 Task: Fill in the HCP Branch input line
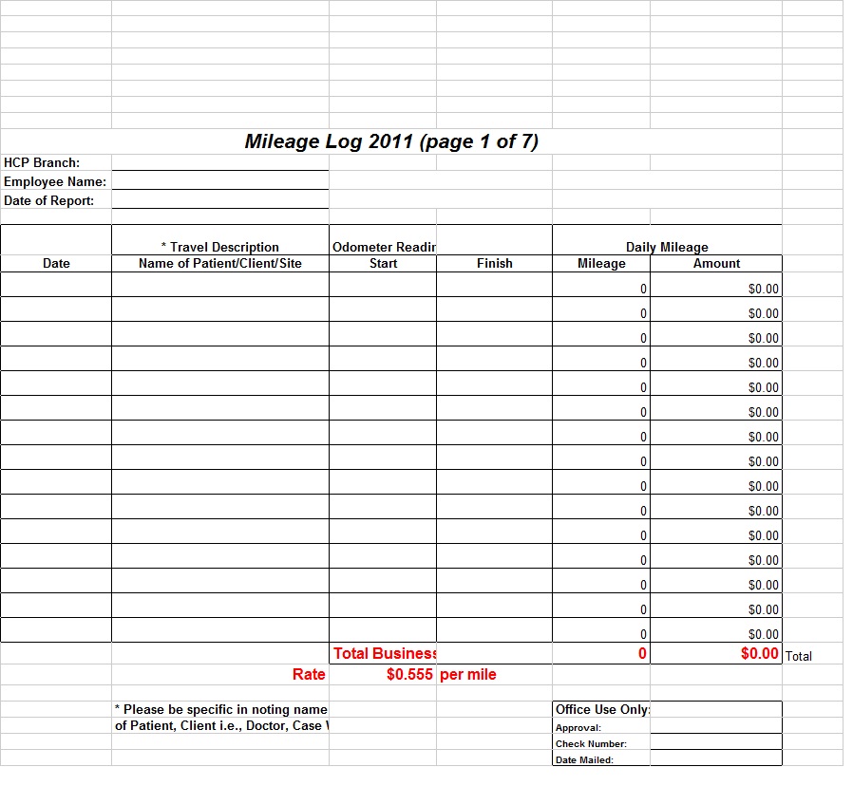(219, 162)
